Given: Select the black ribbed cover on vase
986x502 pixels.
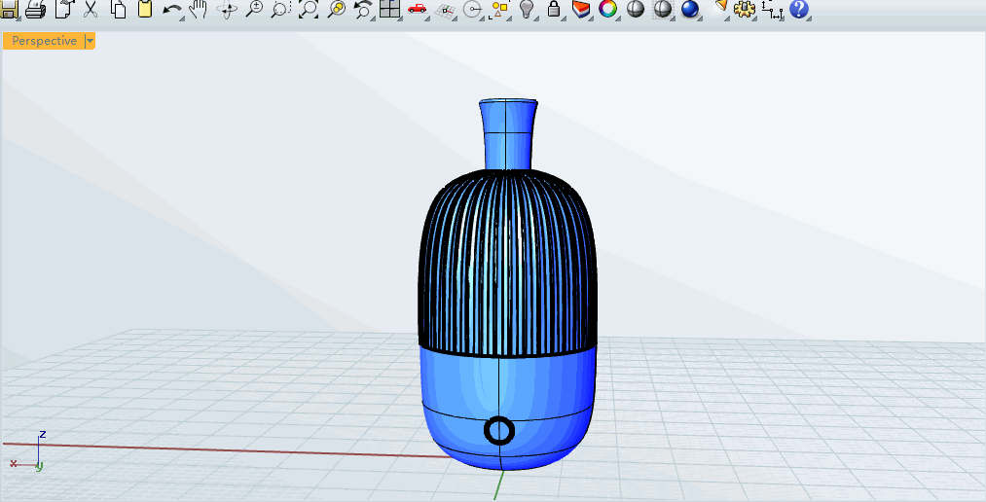Looking at the screenshot, I should tap(507, 263).
